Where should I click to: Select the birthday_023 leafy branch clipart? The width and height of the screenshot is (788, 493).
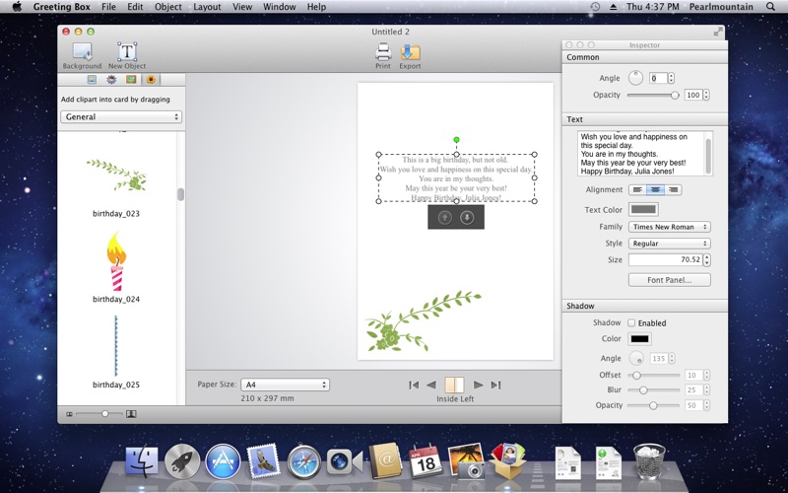(116, 176)
